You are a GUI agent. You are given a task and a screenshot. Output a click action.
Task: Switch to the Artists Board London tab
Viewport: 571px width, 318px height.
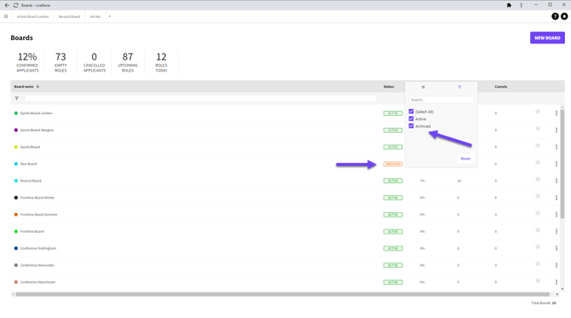click(32, 16)
